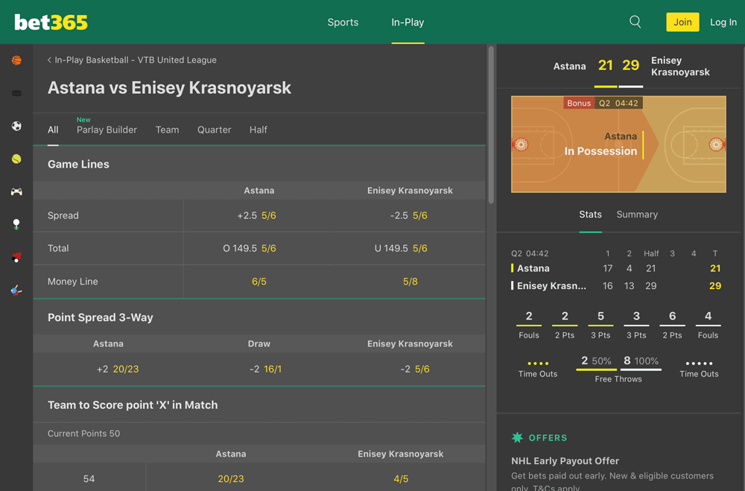Switch to the Parlay Builder tab
This screenshot has height=491, width=745.
[x=107, y=130]
